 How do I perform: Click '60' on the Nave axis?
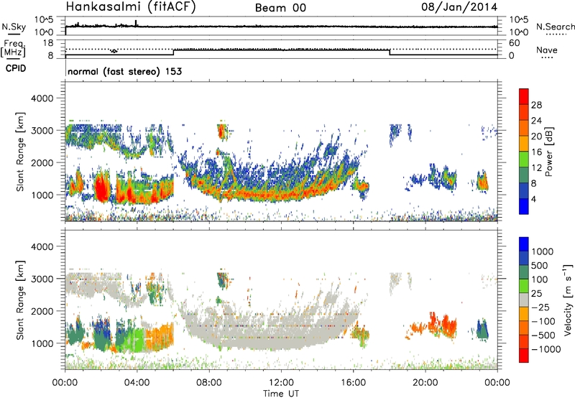tap(515, 43)
